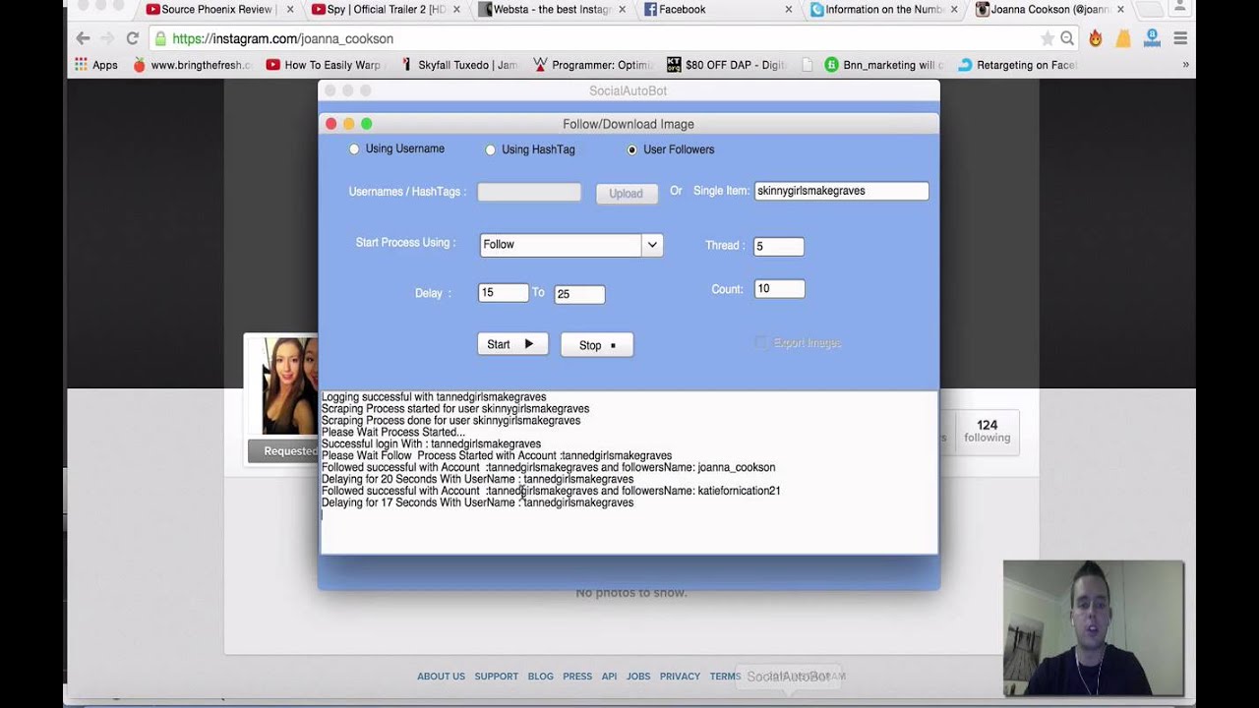
Task: Click the Delay minimum field showing 15
Action: (x=503, y=293)
